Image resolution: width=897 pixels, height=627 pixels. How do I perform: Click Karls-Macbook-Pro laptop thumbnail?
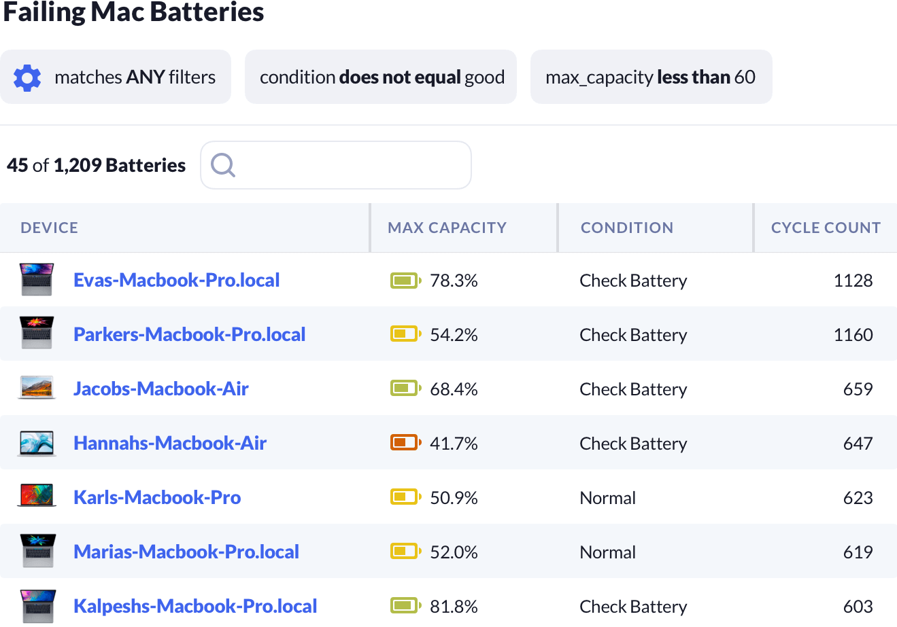pos(37,497)
